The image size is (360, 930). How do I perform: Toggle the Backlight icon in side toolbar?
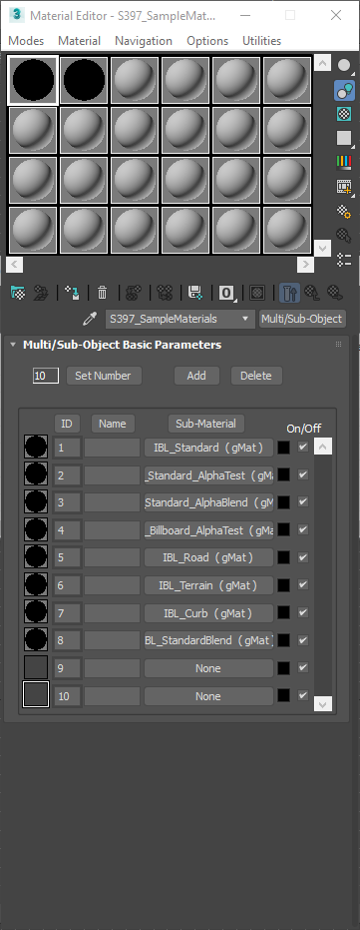pos(344,90)
